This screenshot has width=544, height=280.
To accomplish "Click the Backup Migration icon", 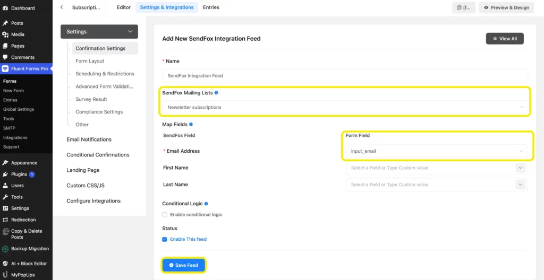I will [x=5, y=249].
